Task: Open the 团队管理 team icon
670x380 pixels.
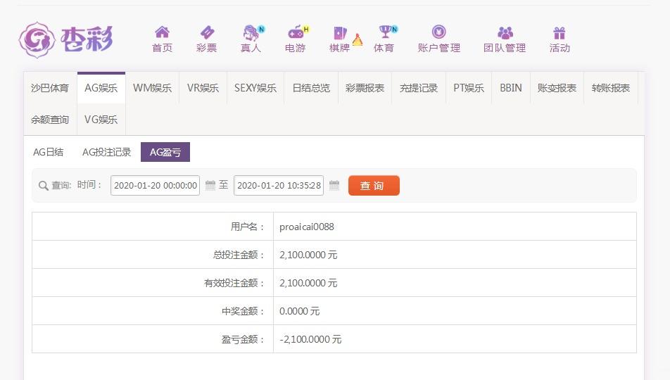Action: coord(505,32)
